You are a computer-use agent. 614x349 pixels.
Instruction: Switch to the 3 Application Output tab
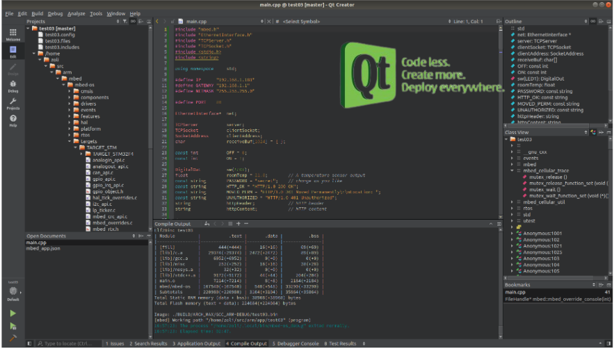pyautogui.click(x=197, y=343)
